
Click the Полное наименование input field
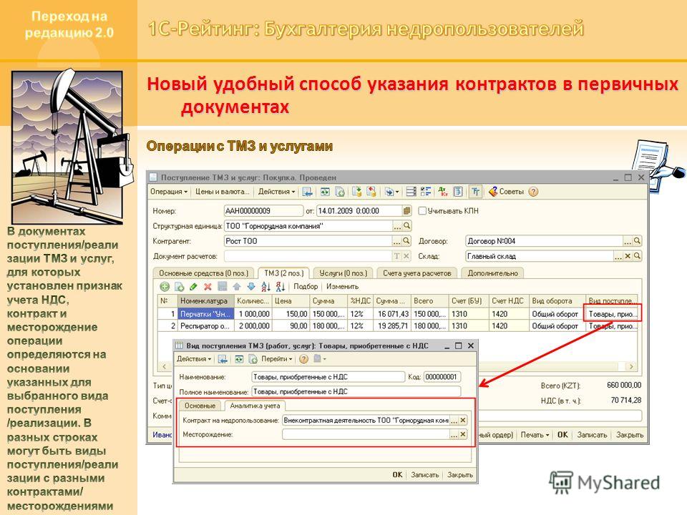point(356,392)
